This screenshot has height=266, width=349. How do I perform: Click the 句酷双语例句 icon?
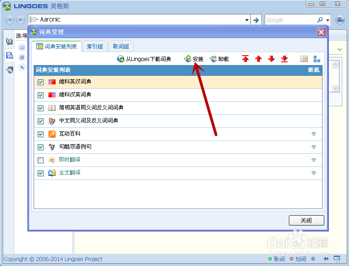[x=52, y=147]
